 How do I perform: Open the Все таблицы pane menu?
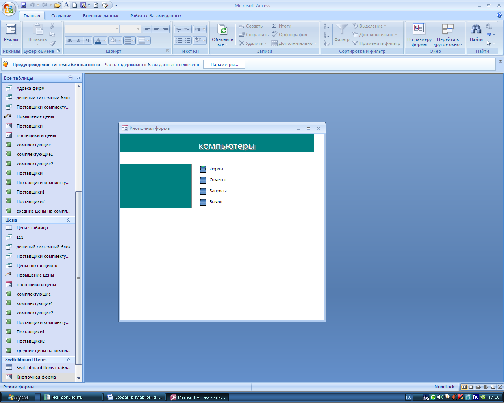(x=70, y=78)
